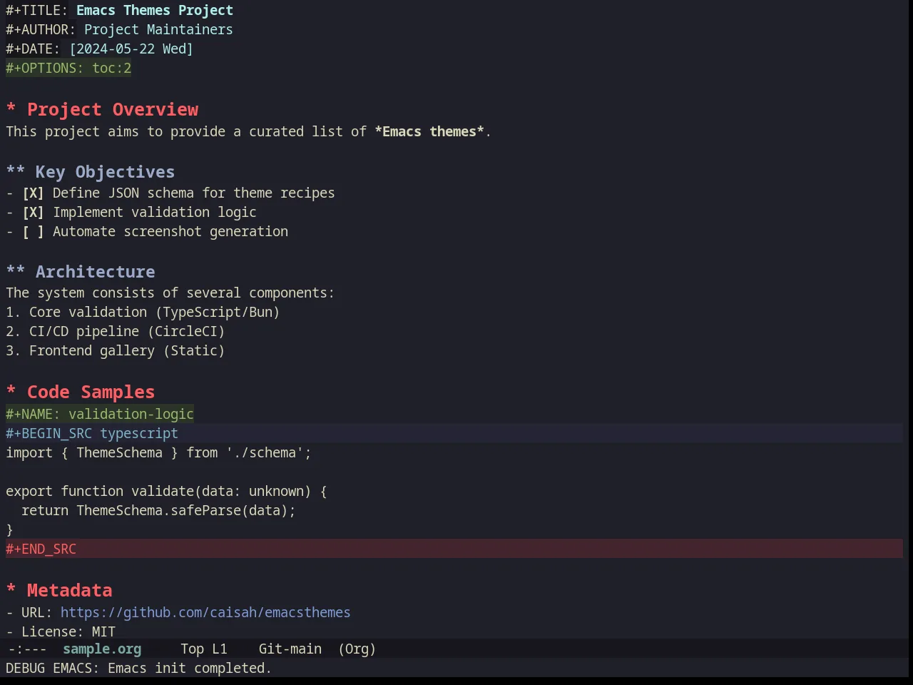Collapse the 'Key Objectives' heading stars
The image size is (913, 685).
(x=16, y=172)
